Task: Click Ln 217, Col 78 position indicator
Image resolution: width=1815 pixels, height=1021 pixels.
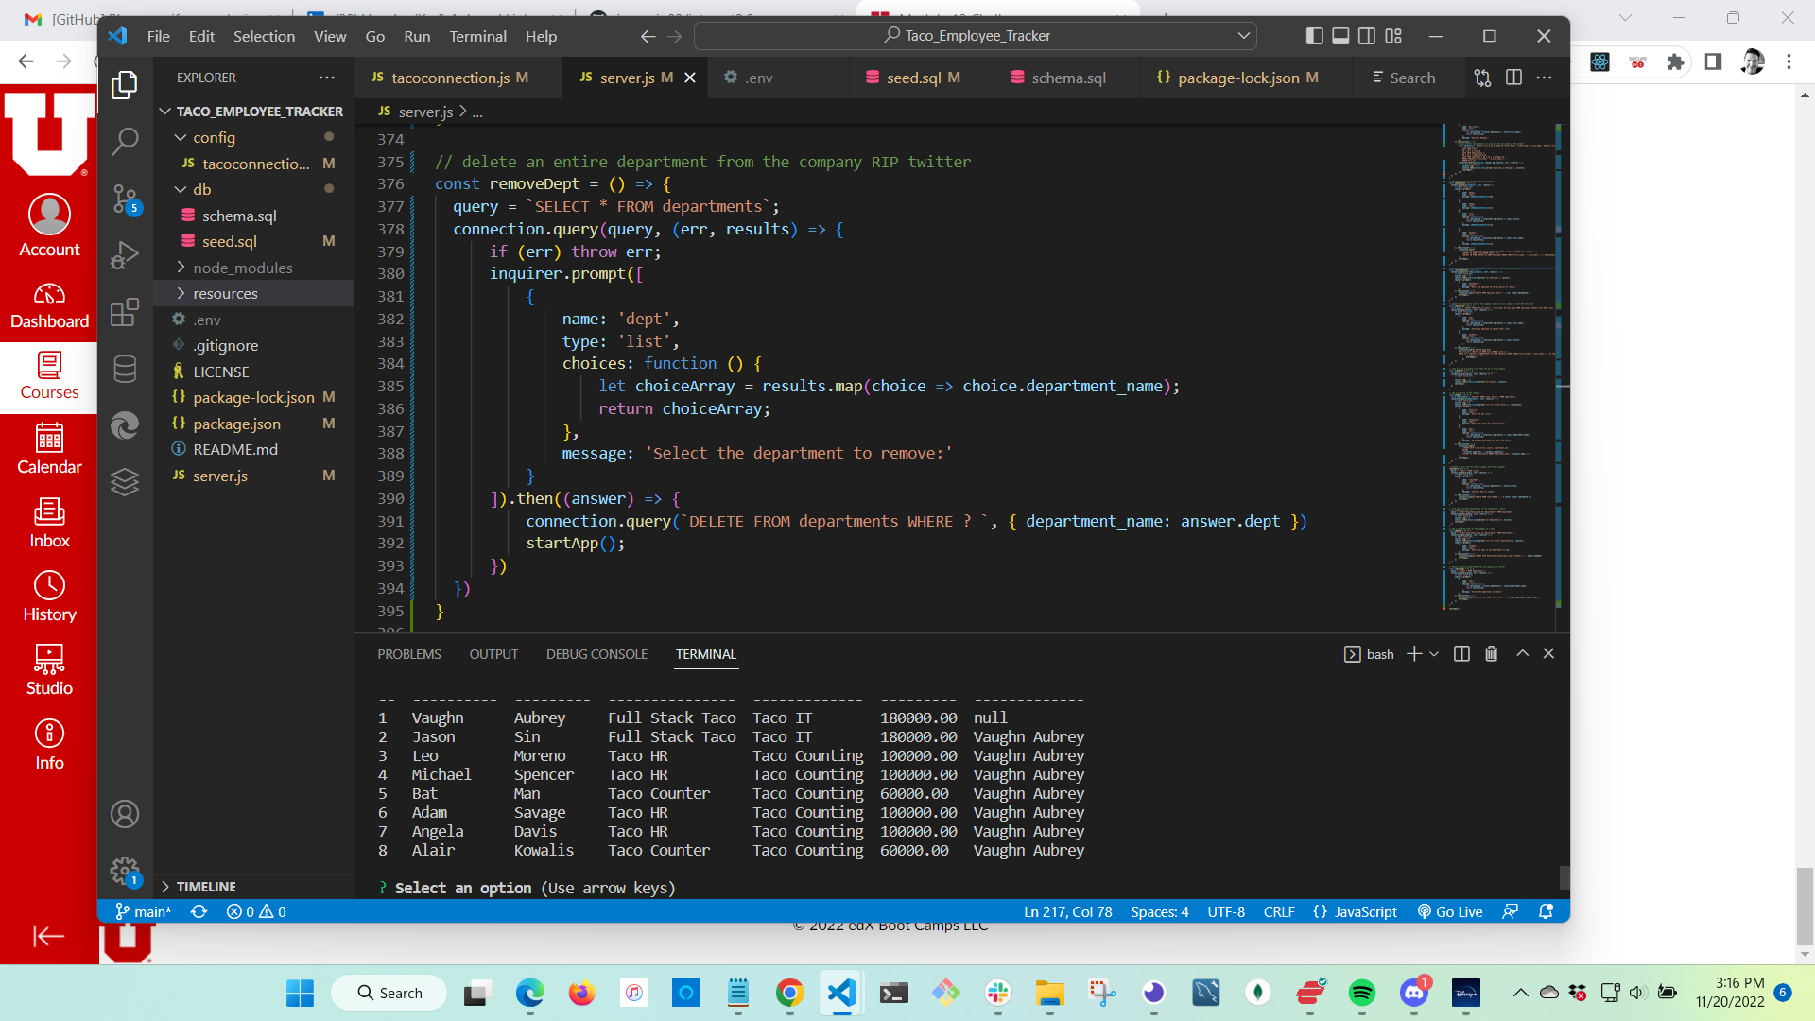Action: pyautogui.click(x=1067, y=911)
